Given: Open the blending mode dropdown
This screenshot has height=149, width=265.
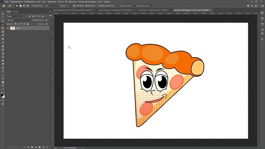Looking at the screenshot, I should (19, 20).
